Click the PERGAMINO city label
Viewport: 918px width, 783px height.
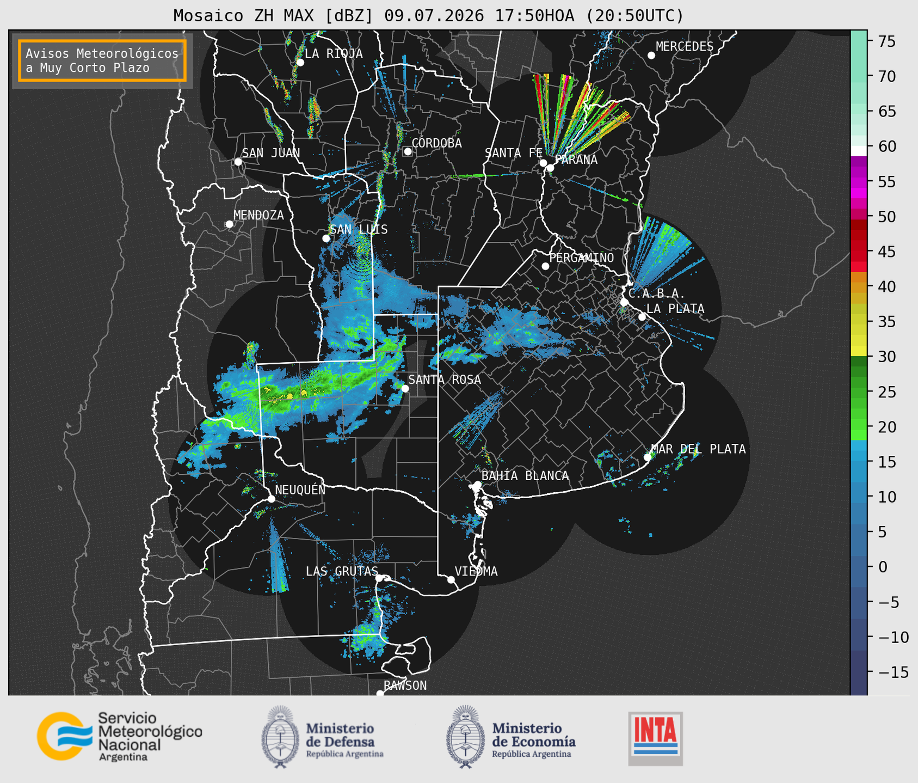pos(582,258)
